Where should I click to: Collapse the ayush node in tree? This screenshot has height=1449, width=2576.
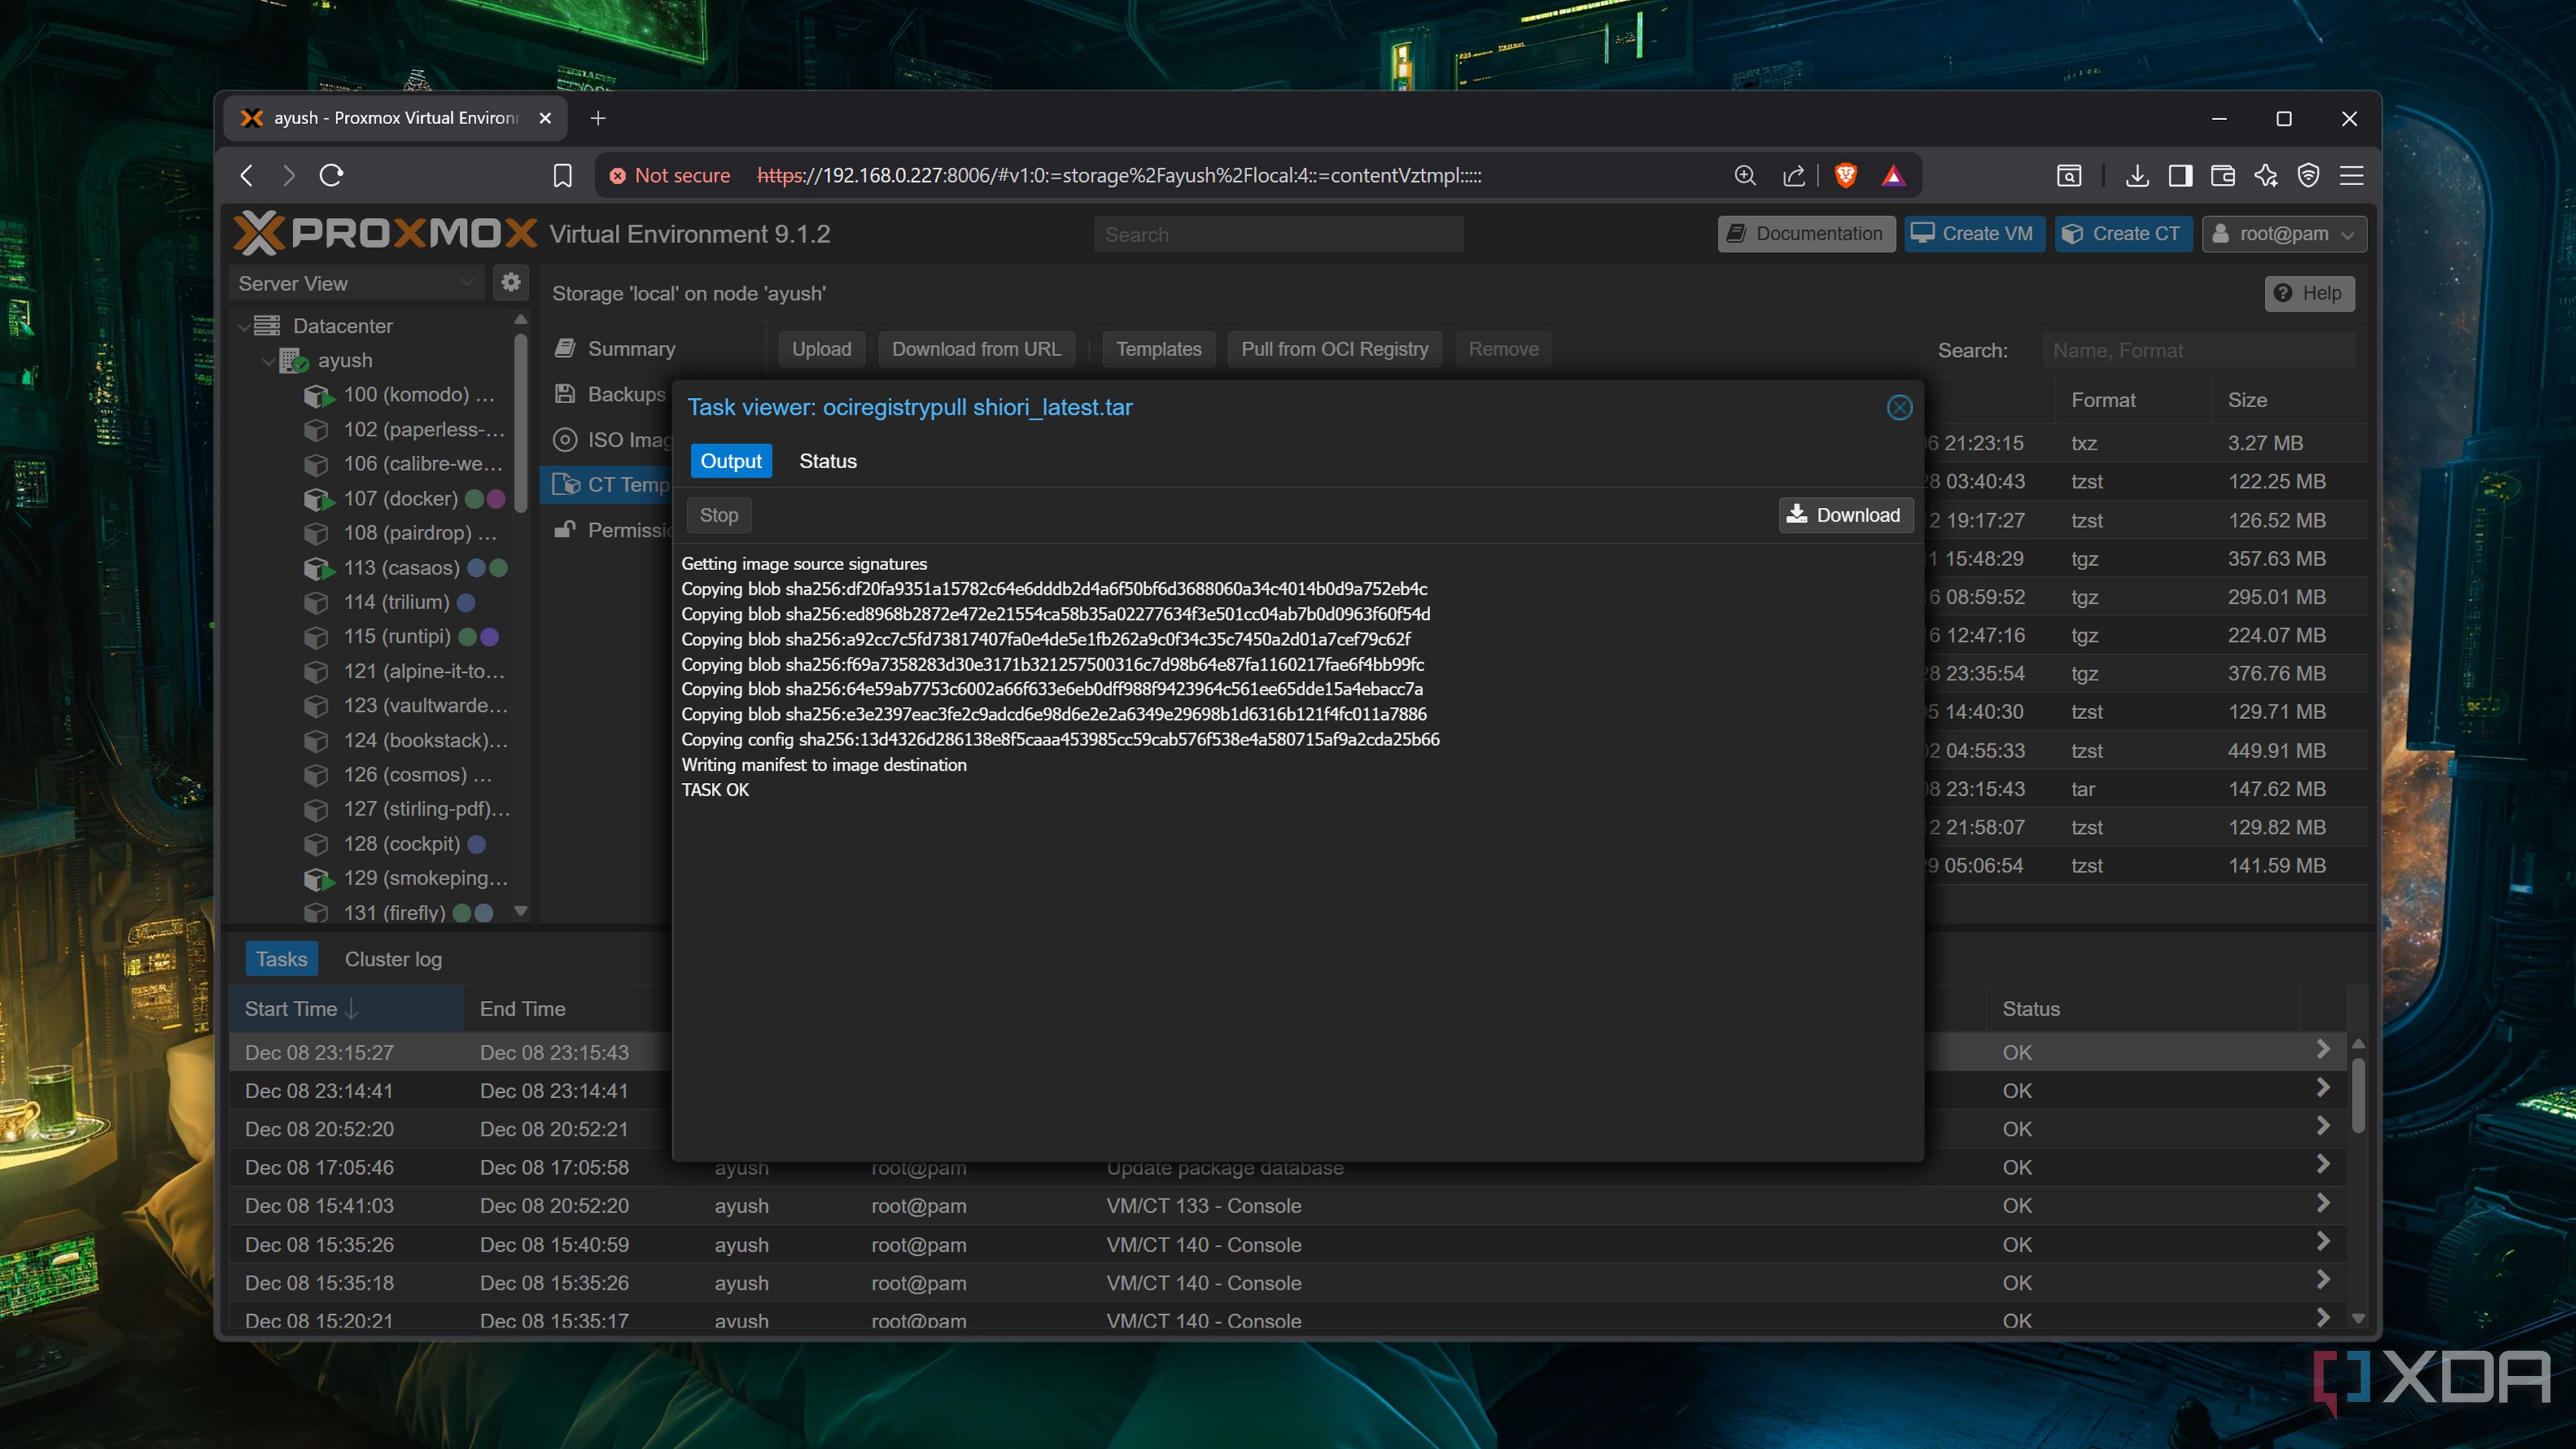[x=267, y=360]
